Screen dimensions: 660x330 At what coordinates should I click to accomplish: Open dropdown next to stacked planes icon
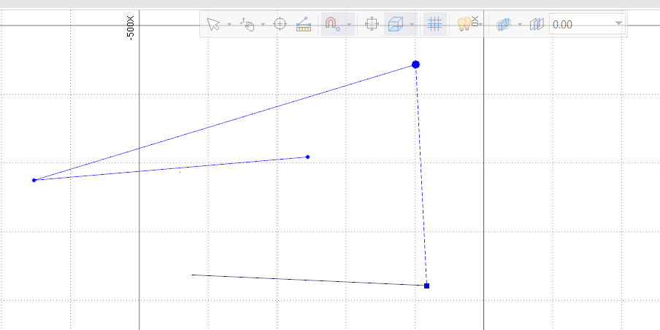521,25
